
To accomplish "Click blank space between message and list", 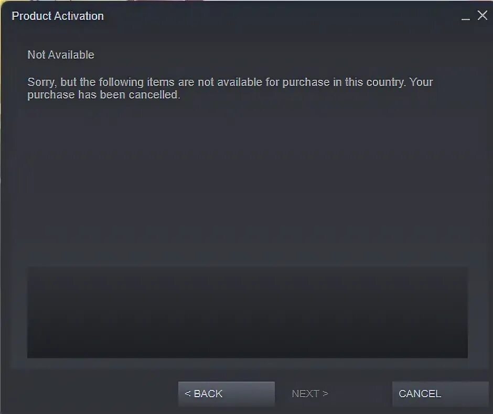I will (247, 182).
